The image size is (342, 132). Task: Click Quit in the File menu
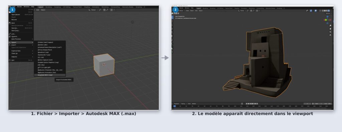[21, 60]
